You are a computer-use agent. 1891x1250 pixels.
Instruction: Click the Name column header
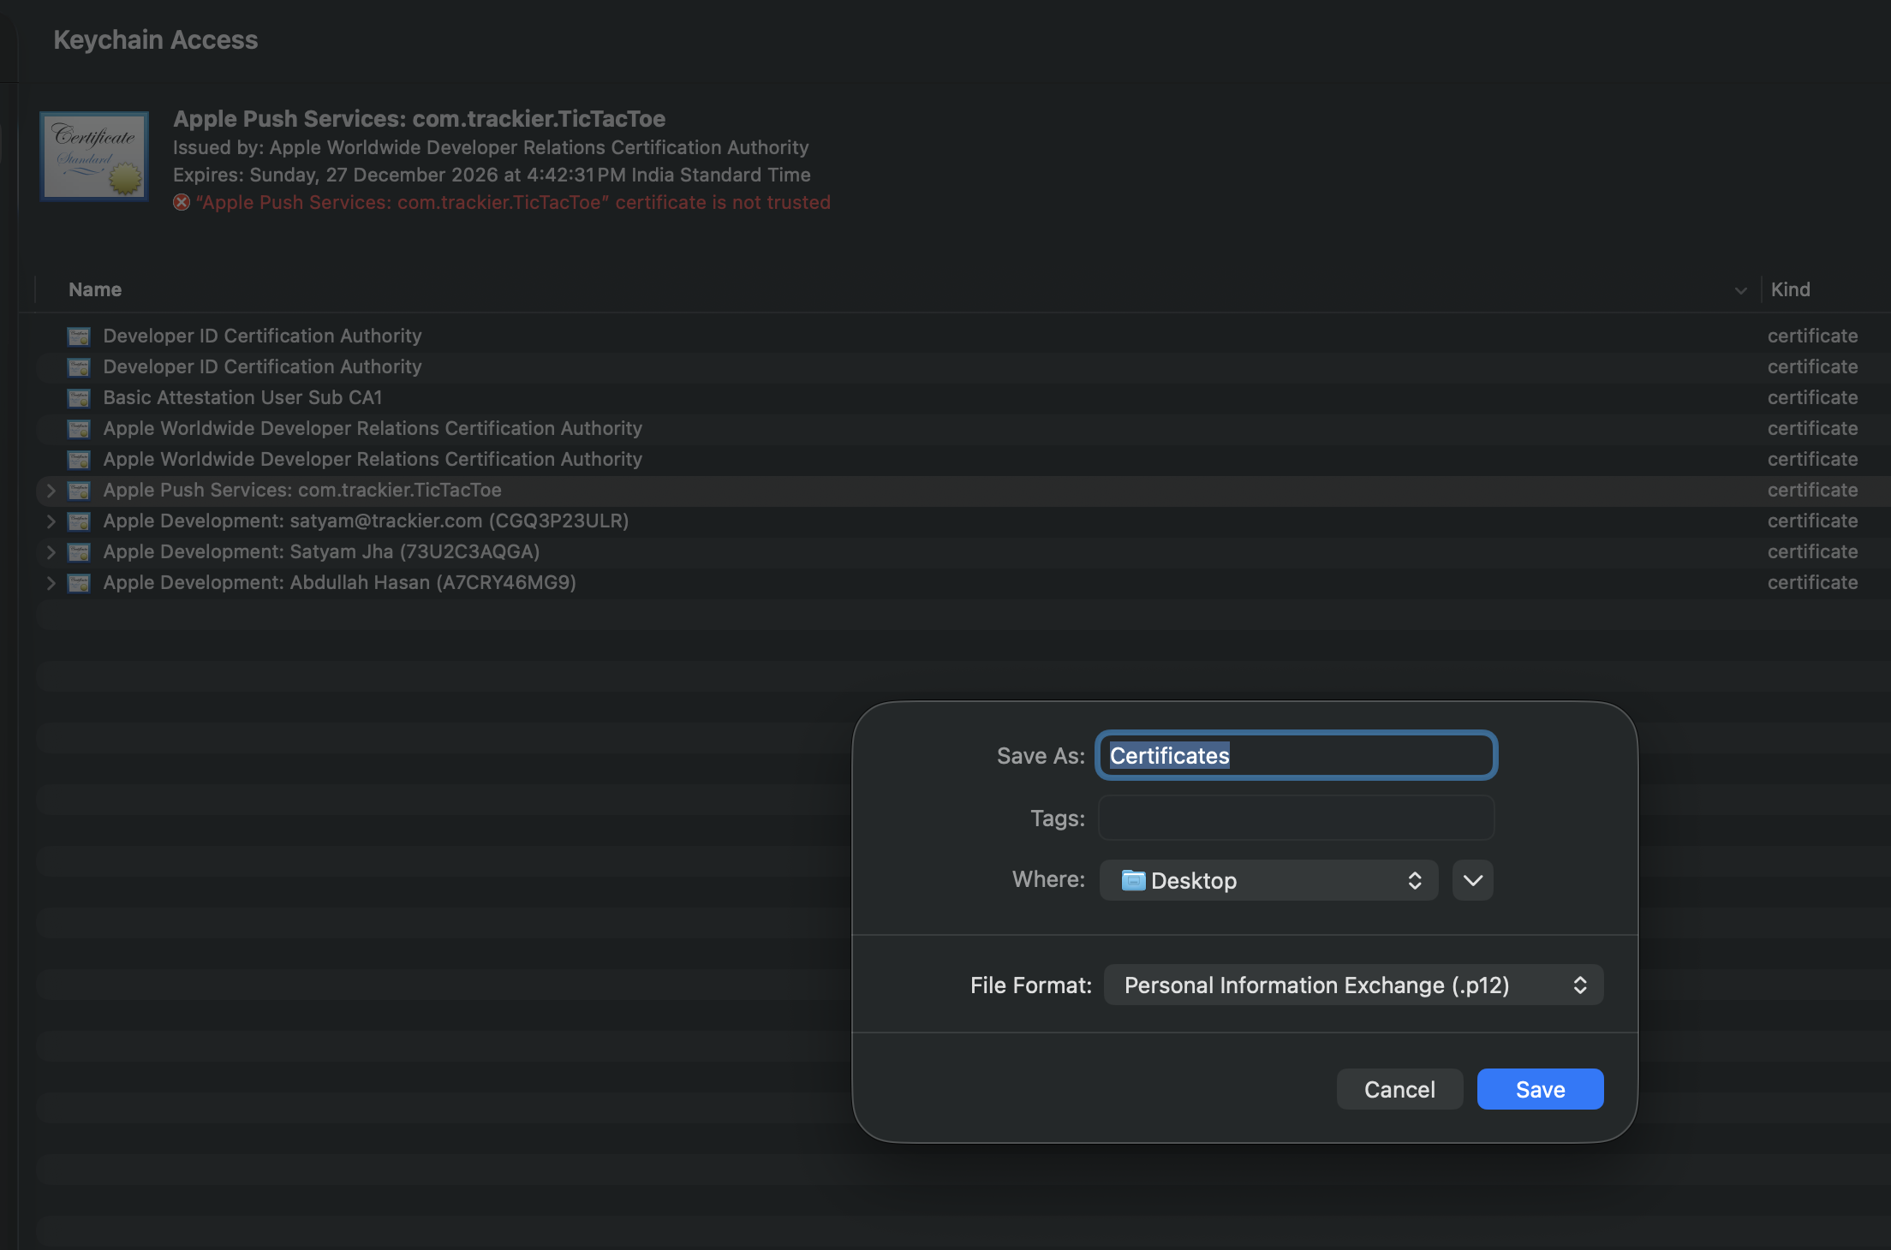[95, 289]
